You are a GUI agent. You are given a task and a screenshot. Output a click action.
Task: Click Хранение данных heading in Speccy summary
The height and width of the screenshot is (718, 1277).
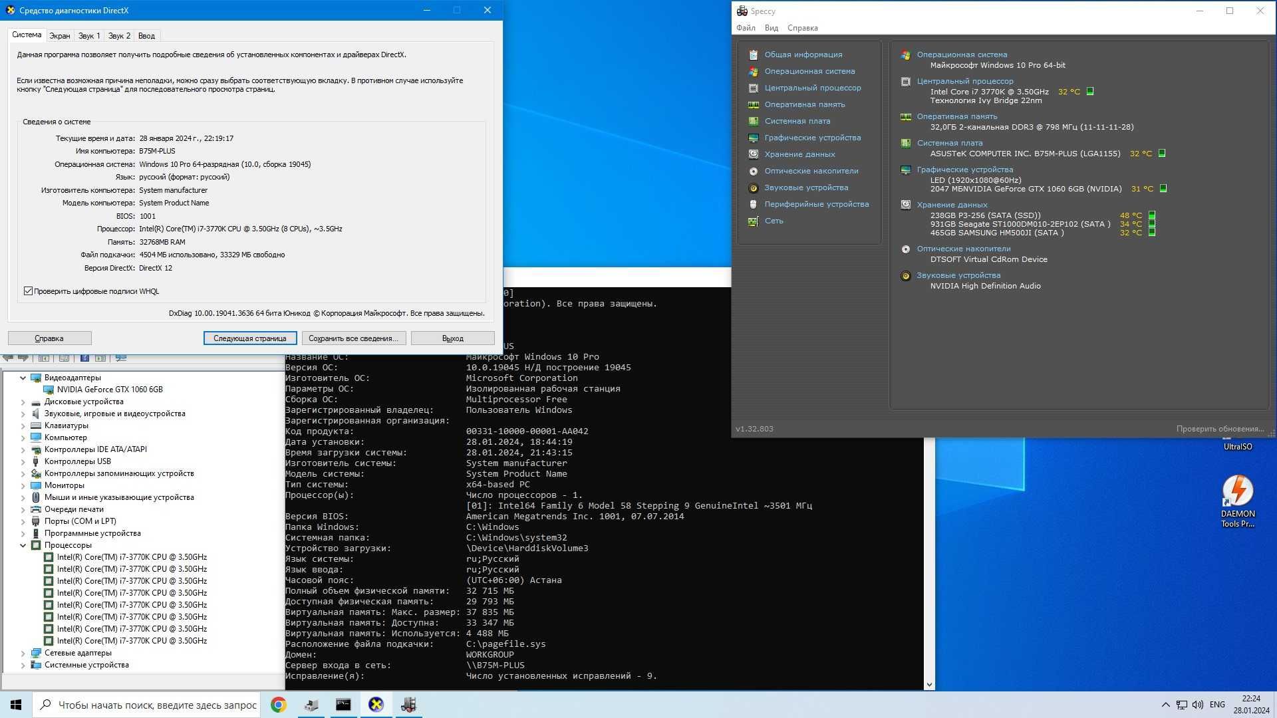952,205
